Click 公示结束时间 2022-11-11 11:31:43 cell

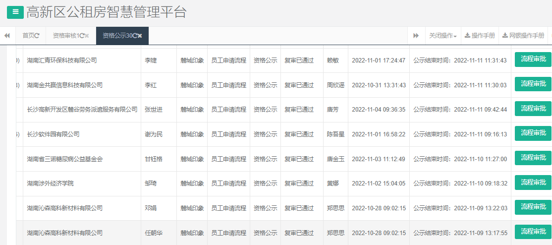460,61
